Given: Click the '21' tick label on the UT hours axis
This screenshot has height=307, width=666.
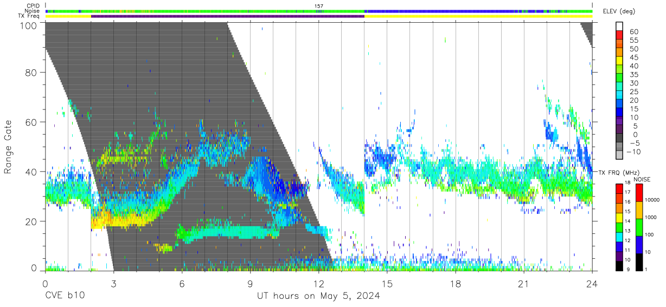Looking at the screenshot, I should pos(524,283).
